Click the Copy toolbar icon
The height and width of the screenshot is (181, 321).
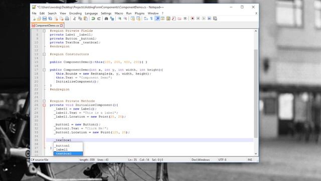tap(80, 19)
